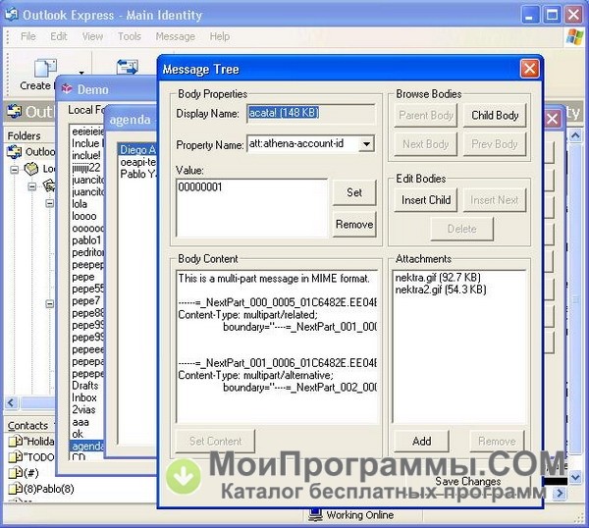The height and width of the screenshot is (528, 589).
Task: Collapse the third-level tree node under Folders
Action: tap(50, 203)
